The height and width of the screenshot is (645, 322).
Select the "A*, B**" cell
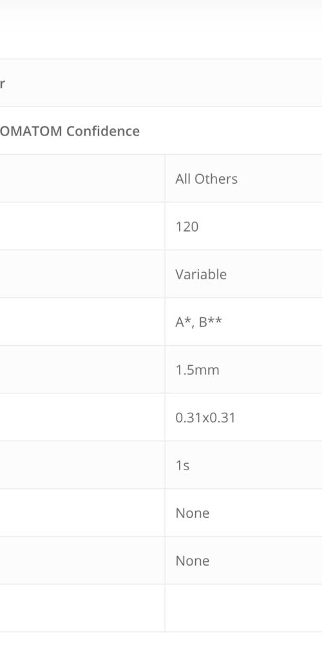coord(243,322)
